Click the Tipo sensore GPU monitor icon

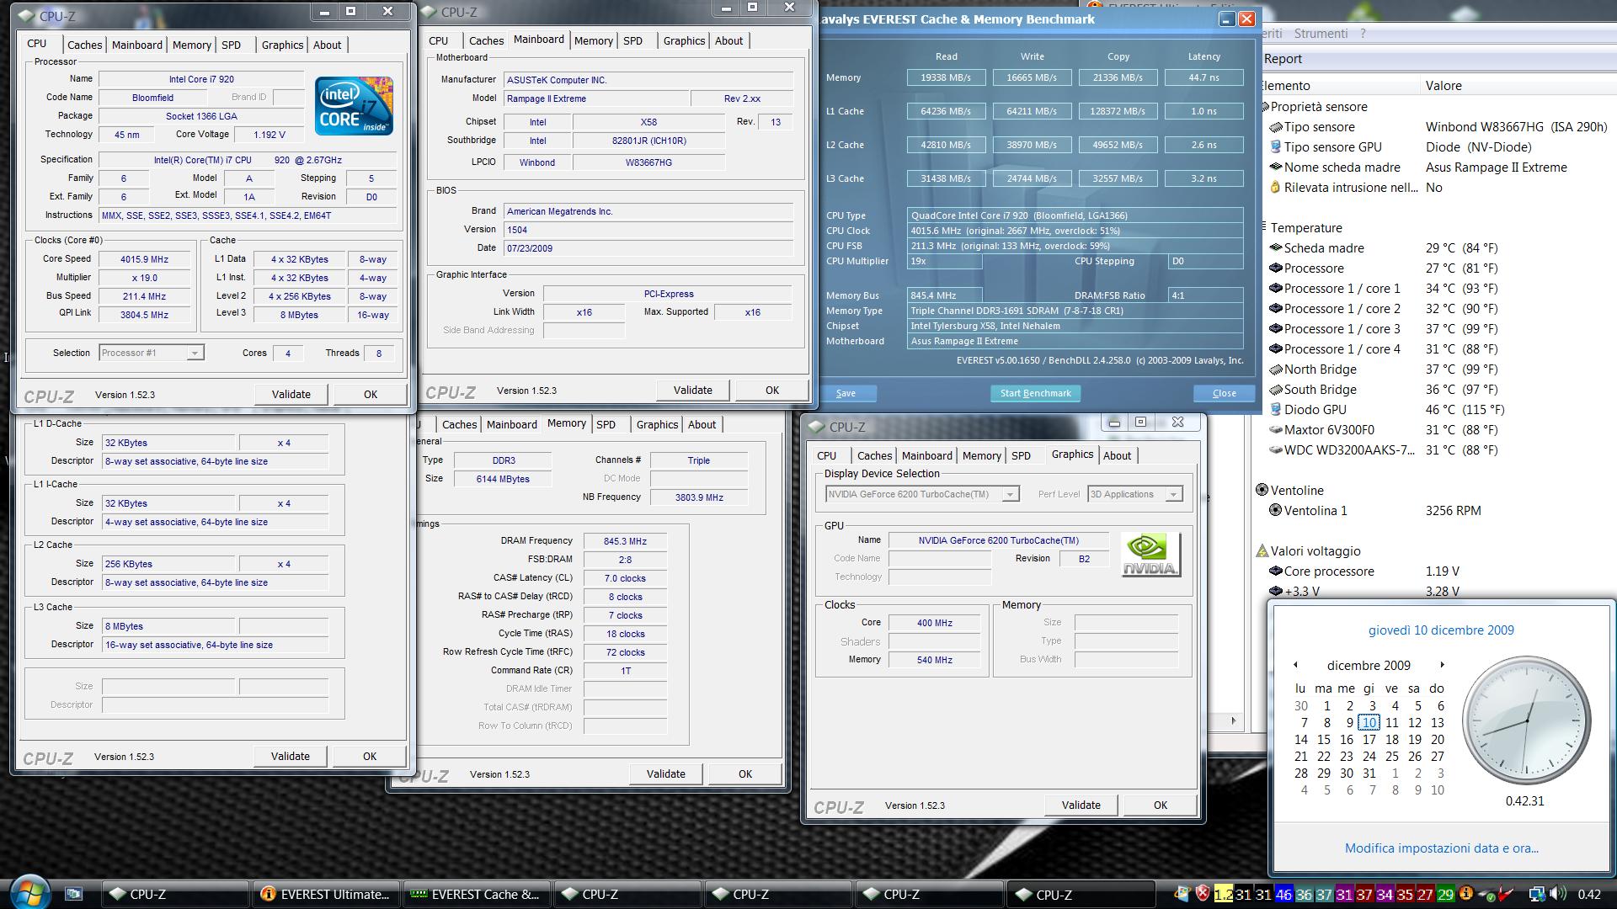click(x=1276, y=147)
